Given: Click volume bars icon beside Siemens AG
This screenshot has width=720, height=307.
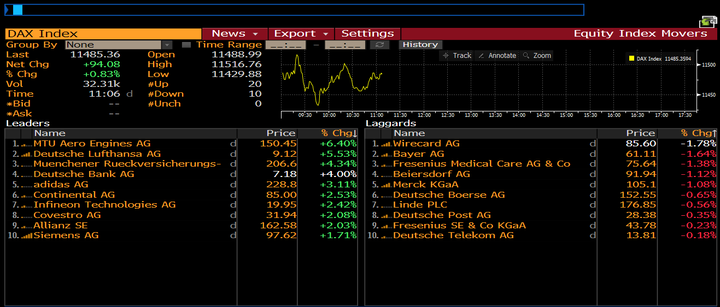Looking at the screenshot, I should [x=26, y=235].
